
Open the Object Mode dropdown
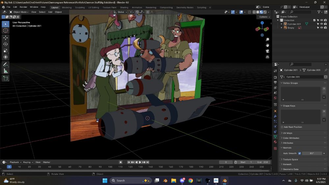tap(20, 12)
